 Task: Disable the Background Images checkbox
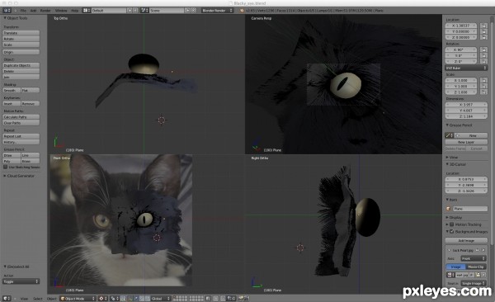pos(452,232)
